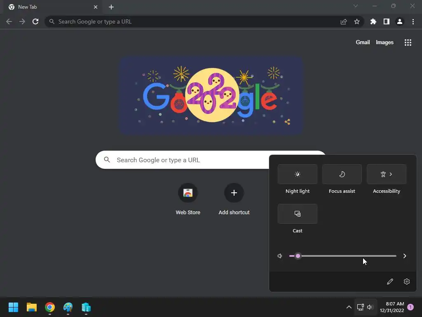Toggle the Cast quick setting

[x=298, y=214]
